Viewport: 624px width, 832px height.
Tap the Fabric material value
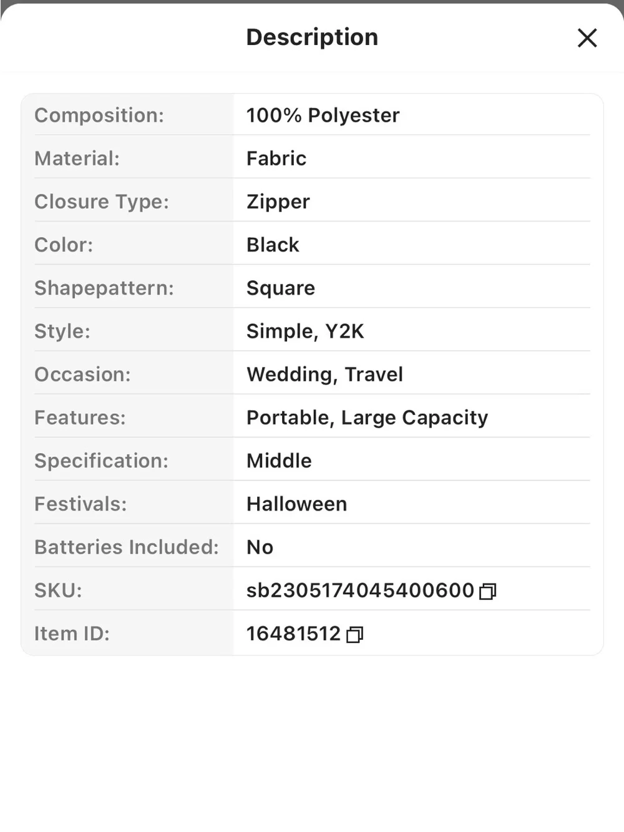click(x=276, y=159)
